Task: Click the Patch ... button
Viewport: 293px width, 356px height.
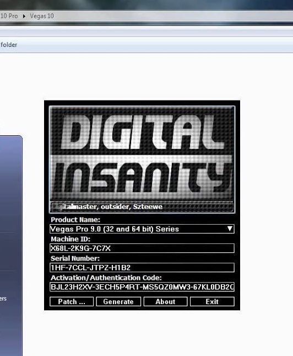Action: click(72, 301)
